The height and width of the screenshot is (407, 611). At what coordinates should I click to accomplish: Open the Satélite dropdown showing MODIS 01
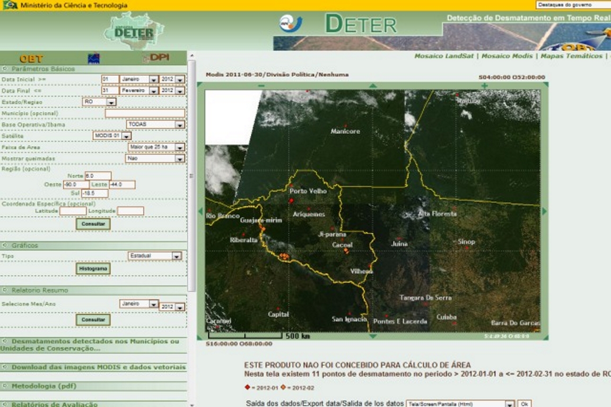(126, 136)
